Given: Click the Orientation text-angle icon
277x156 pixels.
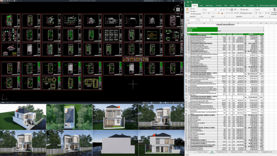Looking at the screenshot, I should click(235, 10).
